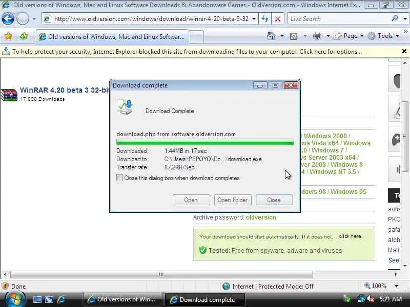Click the Windows 98 / Windows 95 link
The height and width of the screenshot is (307, 410).
334,191
